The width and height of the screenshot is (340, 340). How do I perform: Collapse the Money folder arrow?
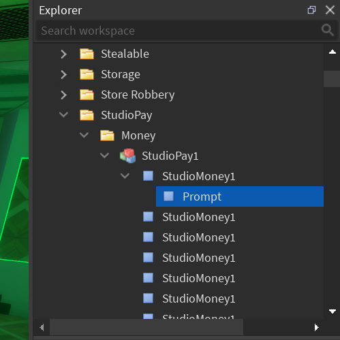click(x=84, y=135)
